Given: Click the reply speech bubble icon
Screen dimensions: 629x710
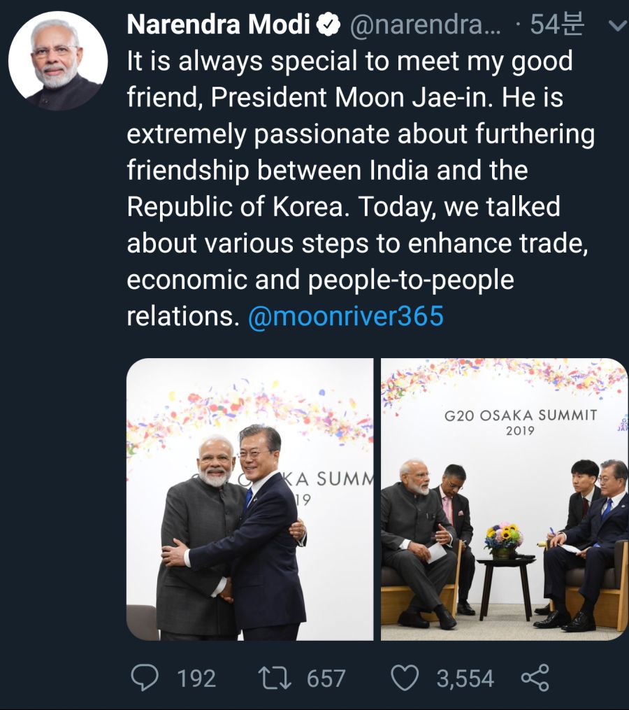Looking at the screenshot, I should 145,677.
